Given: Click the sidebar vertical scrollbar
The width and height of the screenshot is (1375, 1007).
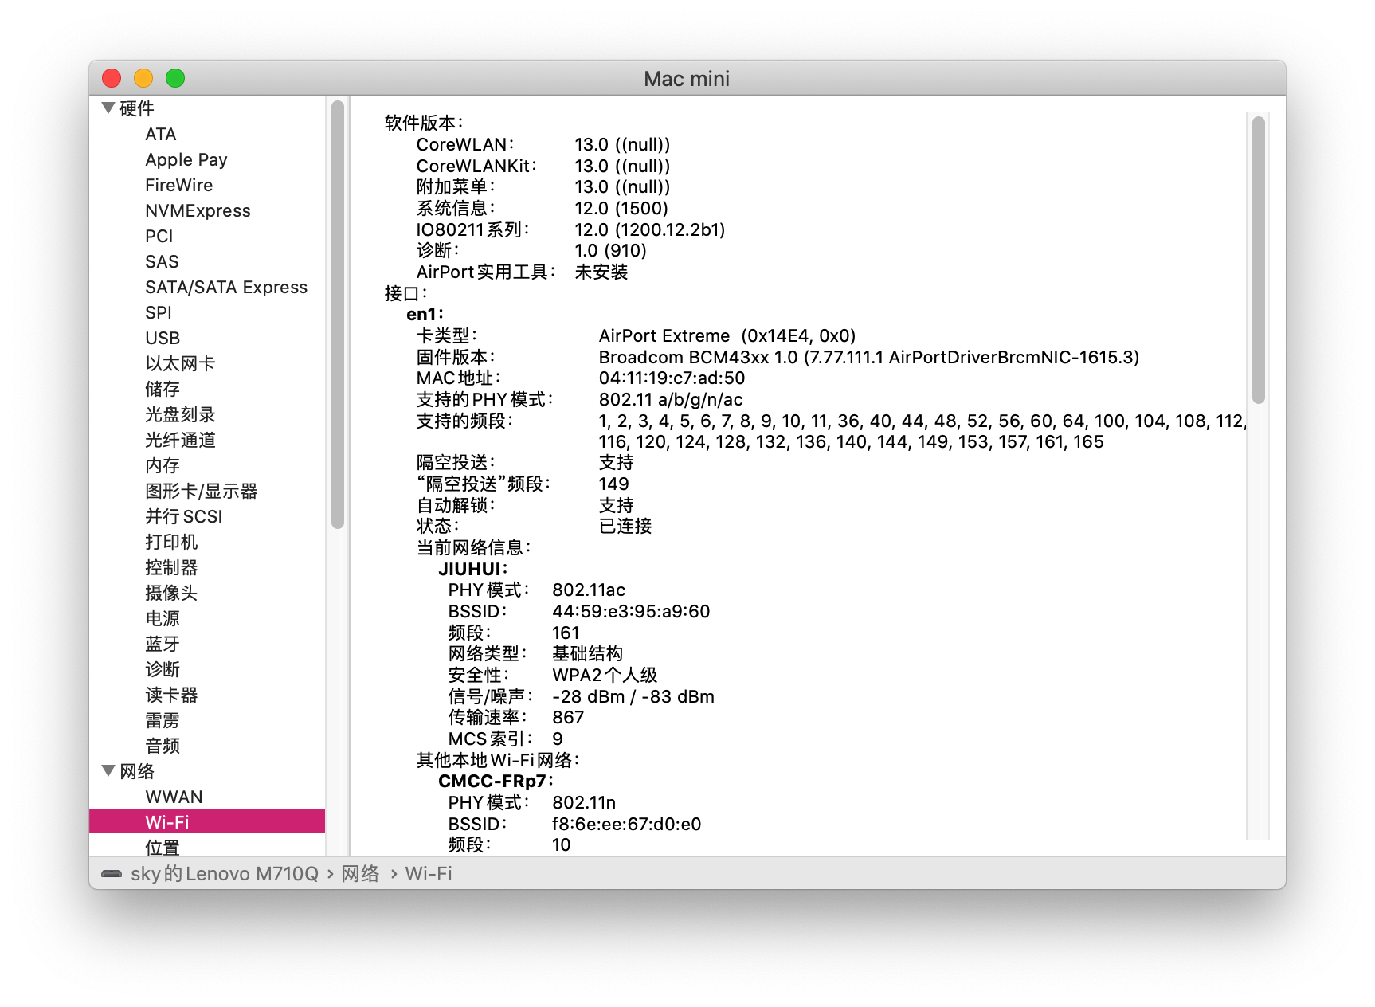Looking at the screenshot, I should pos(338,314).
